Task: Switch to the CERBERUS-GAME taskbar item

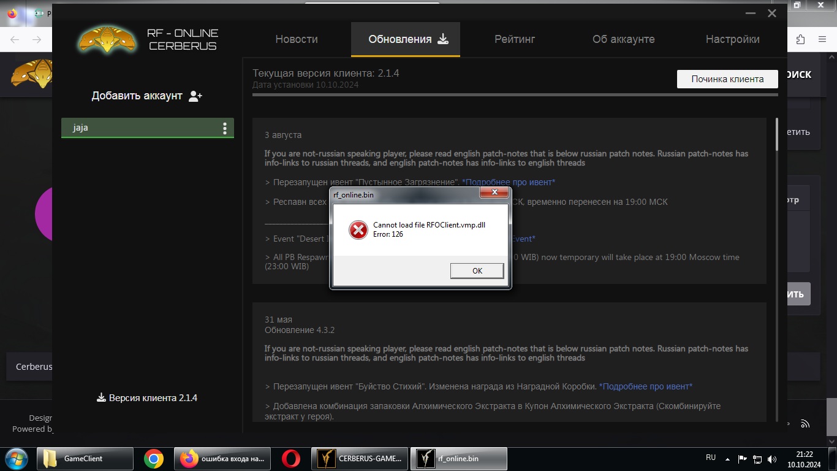Action: pos(360,458)
